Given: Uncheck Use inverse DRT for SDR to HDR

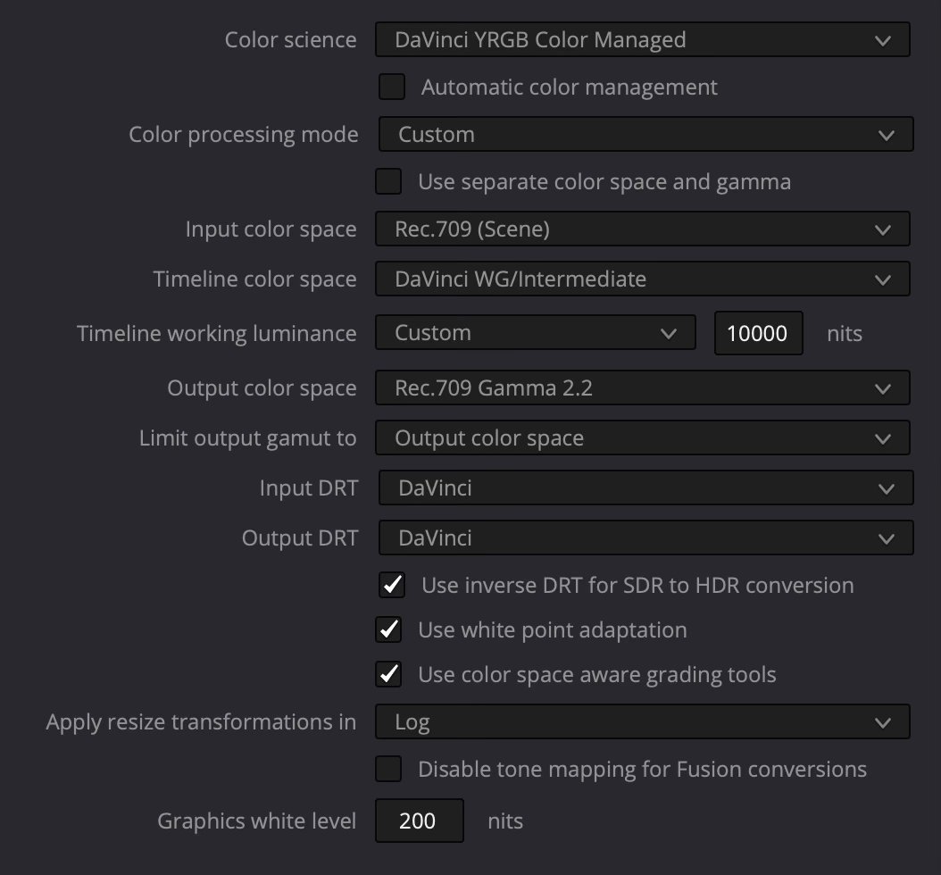Looking at the screenshot, I should point(392,585).
